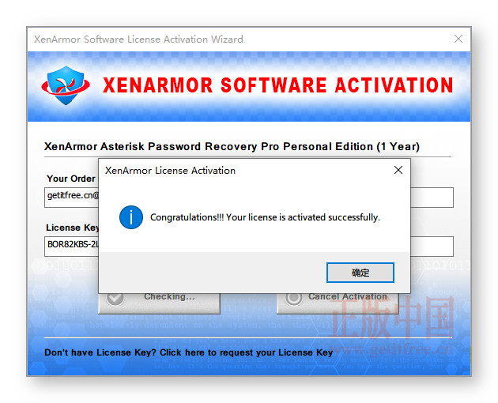498x403 pixels.
Task: Close the License Activation Wizard window
Action: [458, 39]
